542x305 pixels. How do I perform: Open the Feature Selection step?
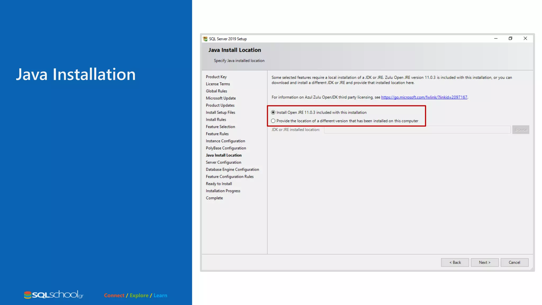pos(220,127)
